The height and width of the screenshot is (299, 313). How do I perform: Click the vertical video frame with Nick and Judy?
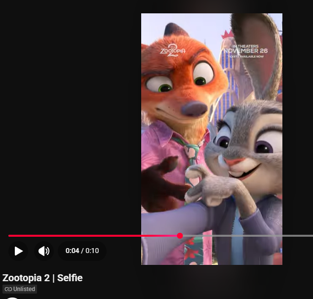point(212,139)
